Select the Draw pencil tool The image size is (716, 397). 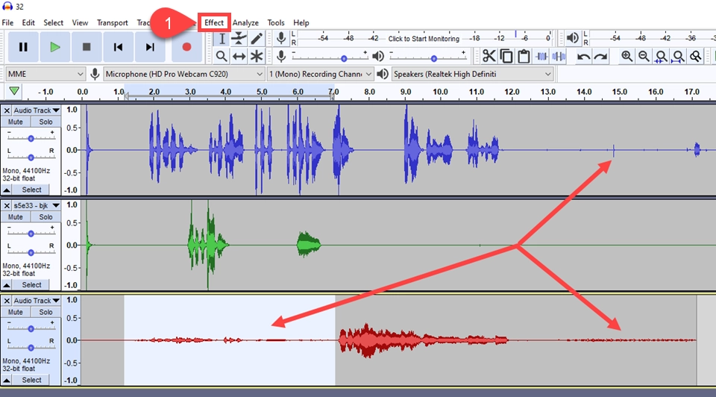[x=257, y=39]
